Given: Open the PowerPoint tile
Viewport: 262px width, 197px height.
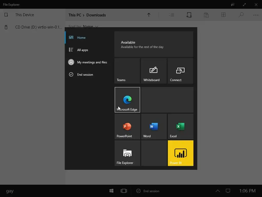Looking at the screenshot, I should coord(127,126).
